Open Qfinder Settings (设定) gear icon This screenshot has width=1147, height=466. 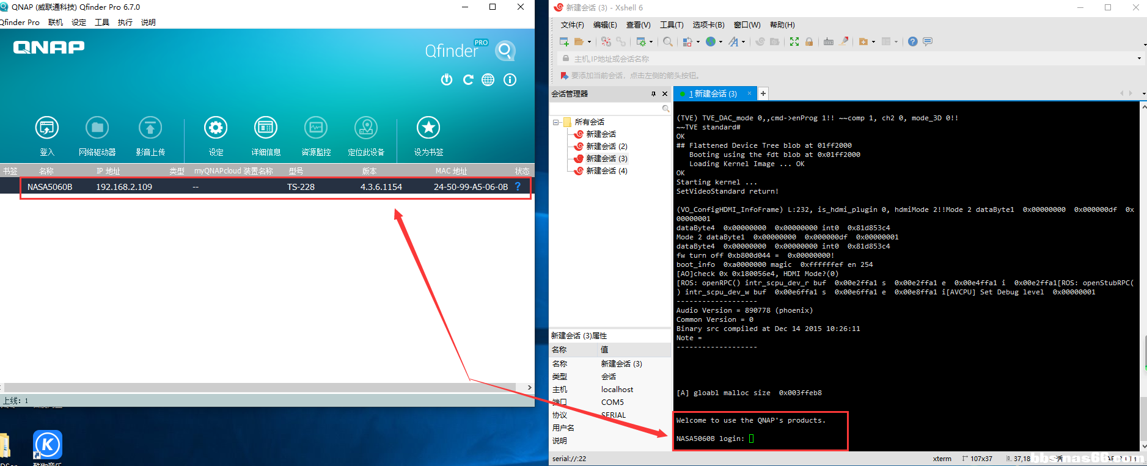coord(216,128)
